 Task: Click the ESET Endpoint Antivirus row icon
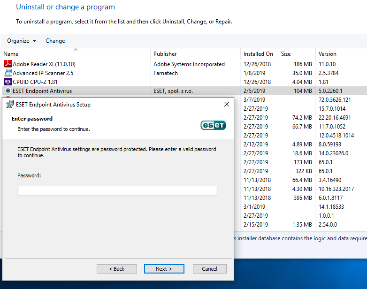point(8,91)
